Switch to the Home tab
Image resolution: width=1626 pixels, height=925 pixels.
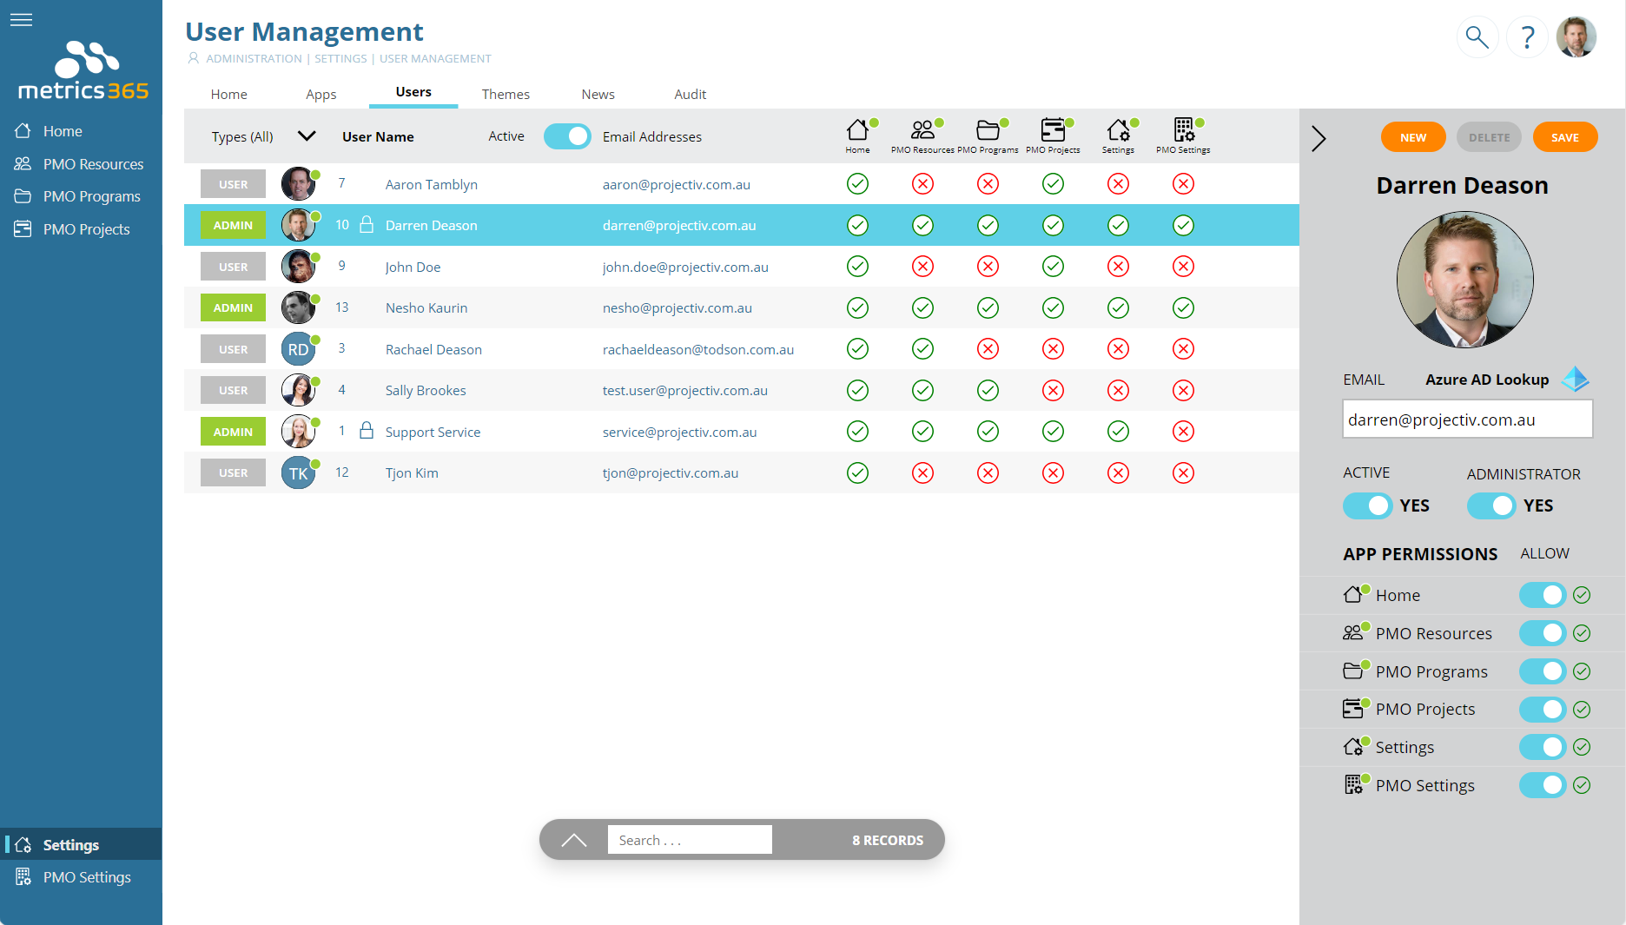229,94
